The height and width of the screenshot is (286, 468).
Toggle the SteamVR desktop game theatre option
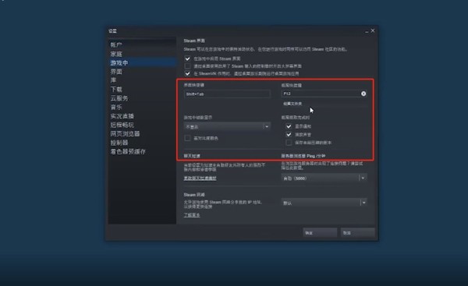[x=187, y=73]
